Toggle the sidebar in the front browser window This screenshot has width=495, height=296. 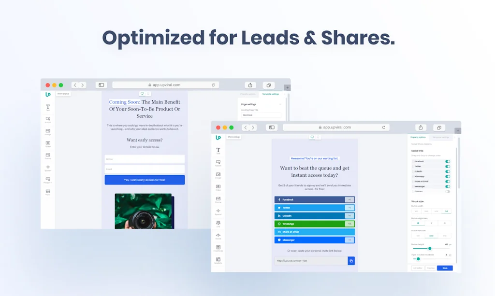click(x=272, y=127)
